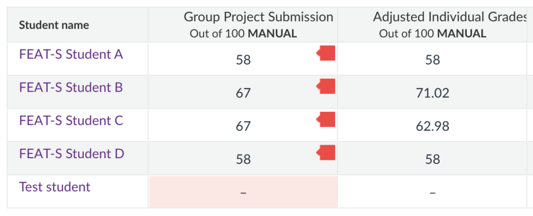Click red flag icon in Student C row
The width and height of the screenshot is (533, 216).
coord(327,120)
